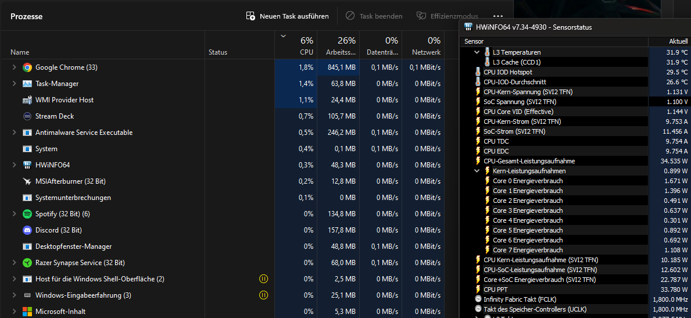The image size is (691, 318).
Task: Click the Microsoft-Inhalt colored squares icon
Action: coord(27,312)
